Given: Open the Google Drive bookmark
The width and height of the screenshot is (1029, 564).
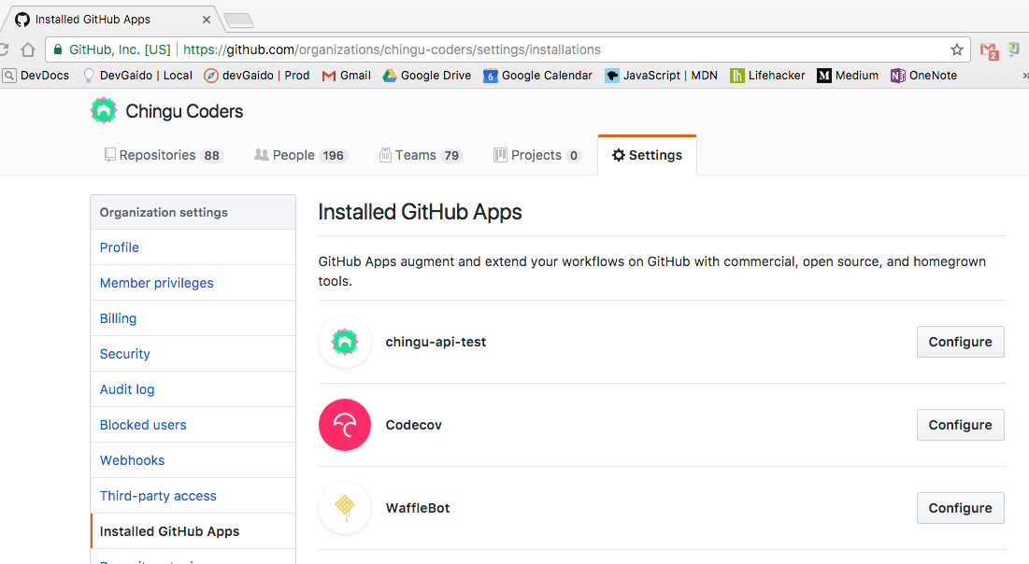Looking at the screenshot, I should click(x=426, y=76).
